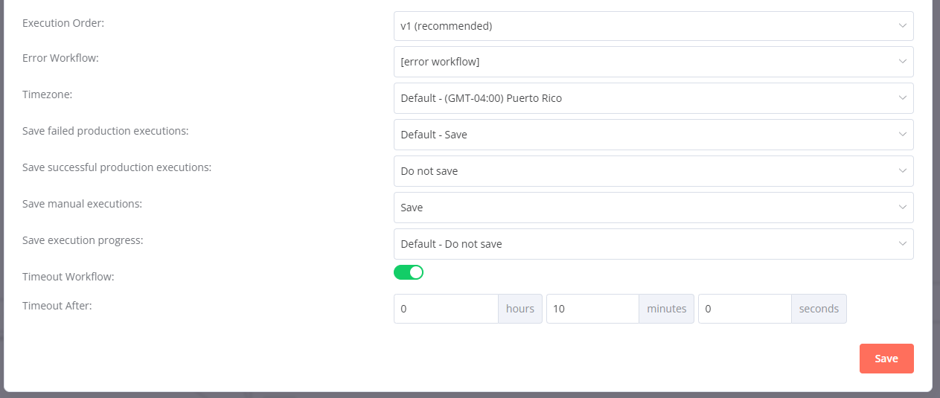Click the Error Workflow chevron arrow

[x=902, y=62]
